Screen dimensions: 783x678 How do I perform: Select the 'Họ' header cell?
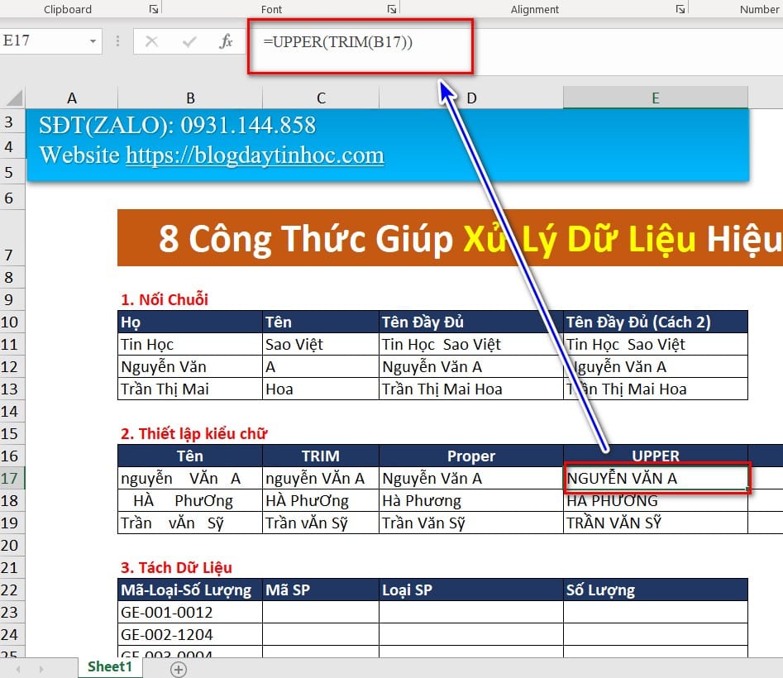click(190, 322)
